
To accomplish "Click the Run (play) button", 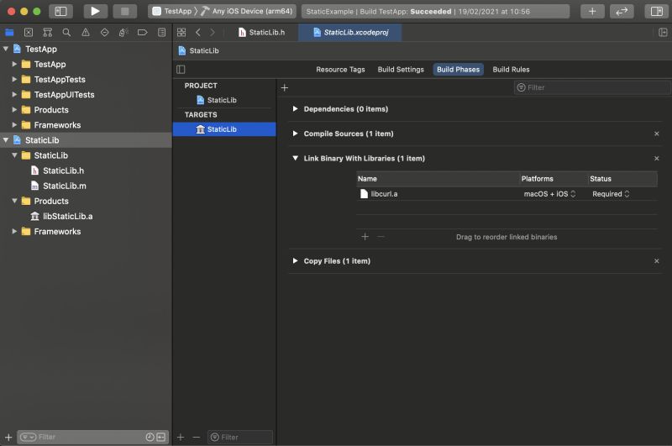I will tap(95, 11).
